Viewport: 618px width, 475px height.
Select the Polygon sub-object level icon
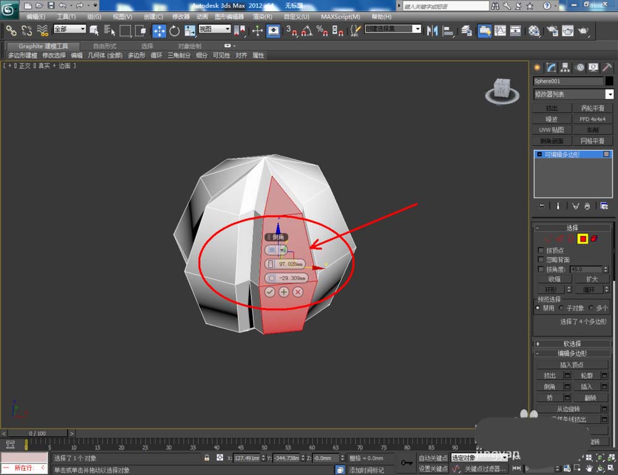coord(583,238)
